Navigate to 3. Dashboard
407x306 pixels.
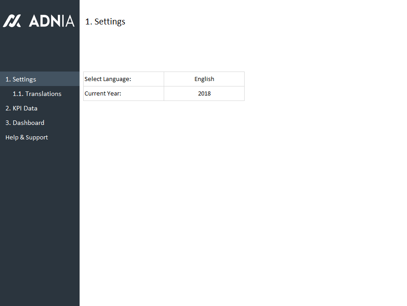tap(25, 123)
